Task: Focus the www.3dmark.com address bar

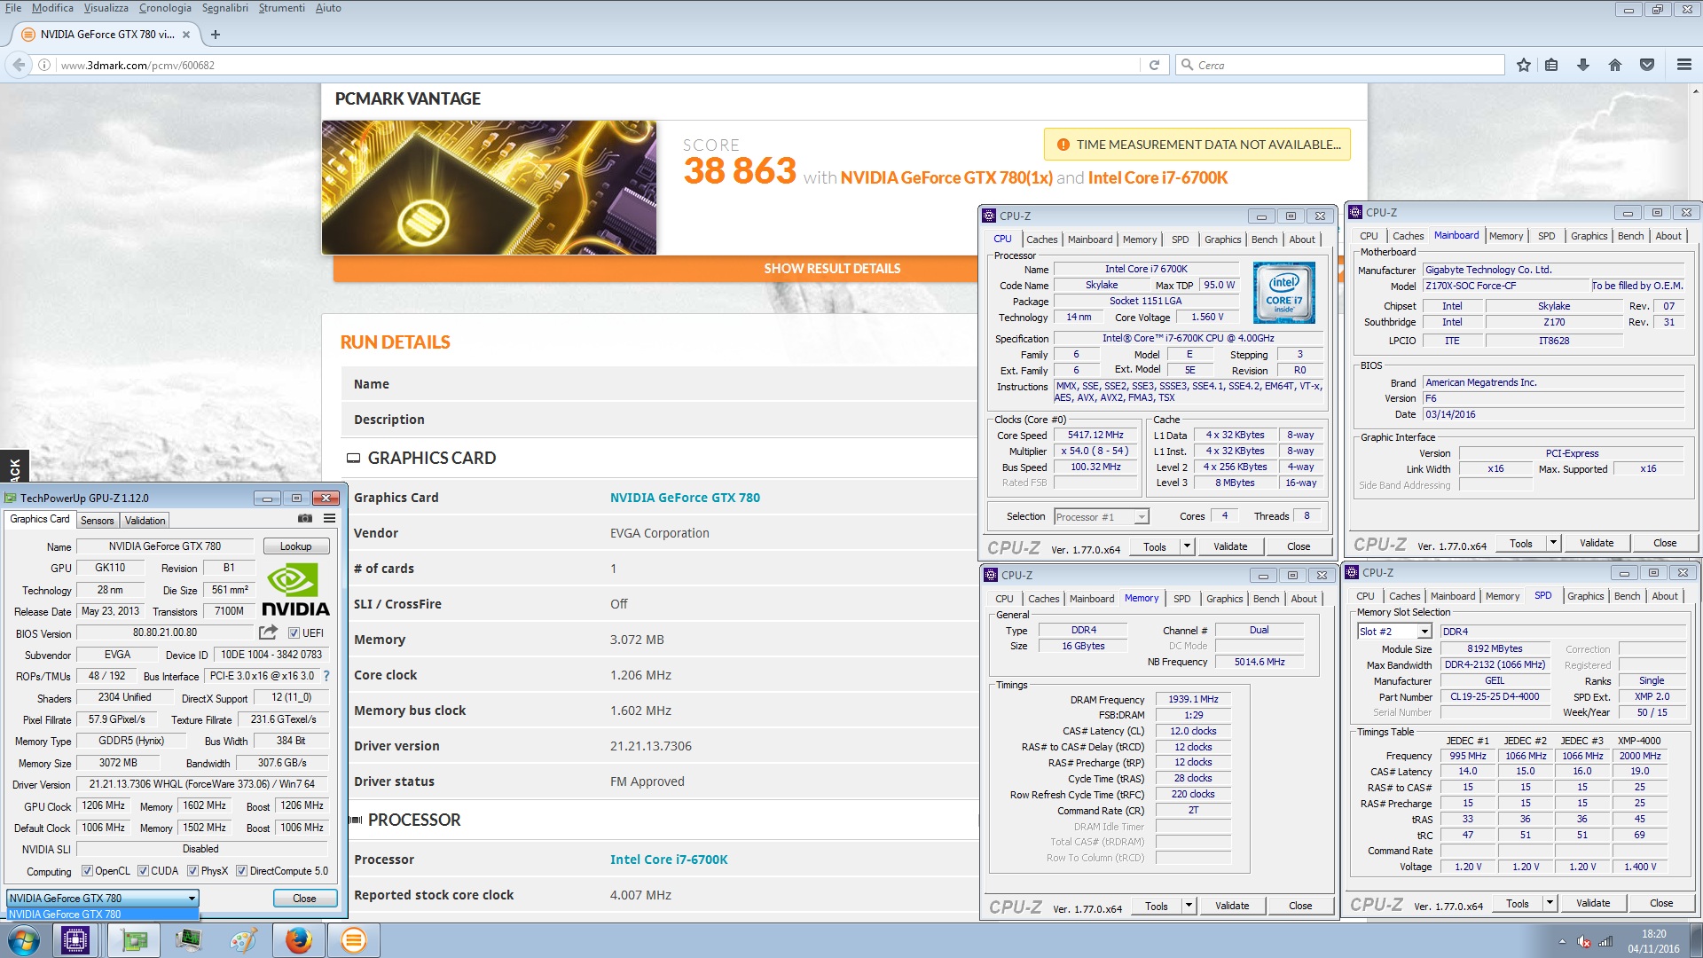Action: (x=599, y=65)
